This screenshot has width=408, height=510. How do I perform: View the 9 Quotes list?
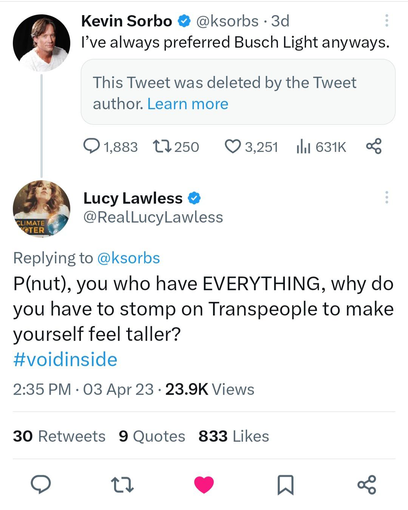(x=152, y=436)
